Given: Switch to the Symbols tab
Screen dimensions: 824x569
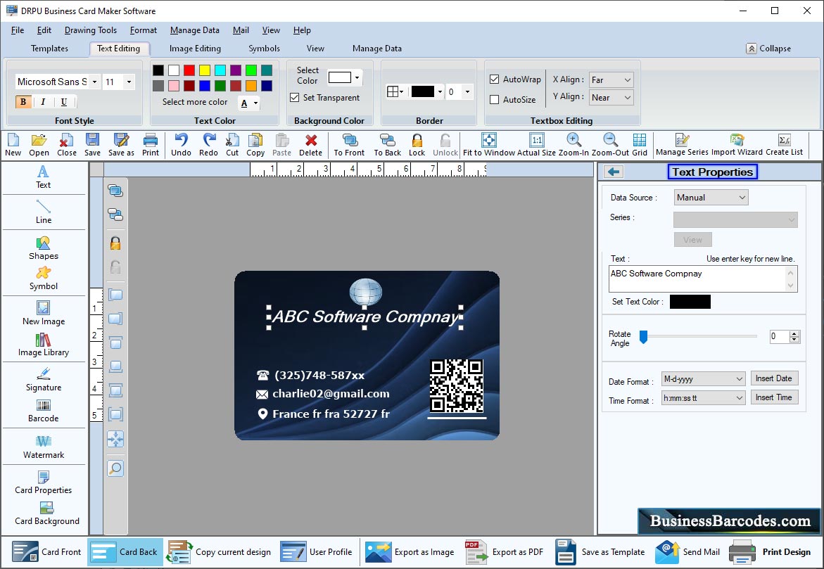Looking at the screenshot, I should [x=264, y=49].
